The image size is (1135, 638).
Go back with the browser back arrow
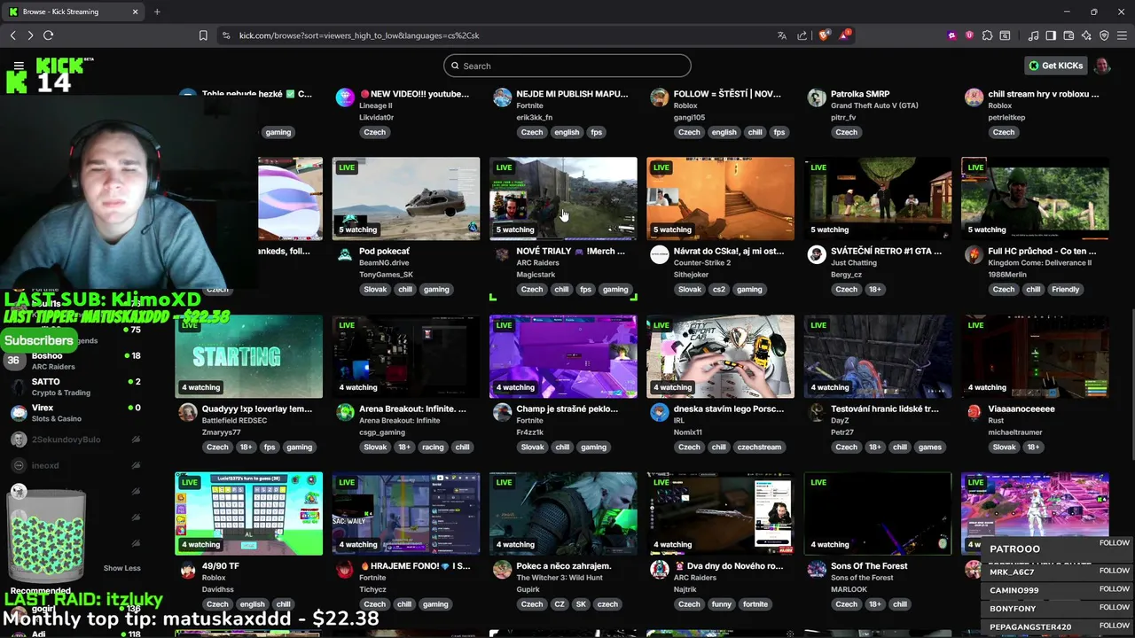coord(12,35)
